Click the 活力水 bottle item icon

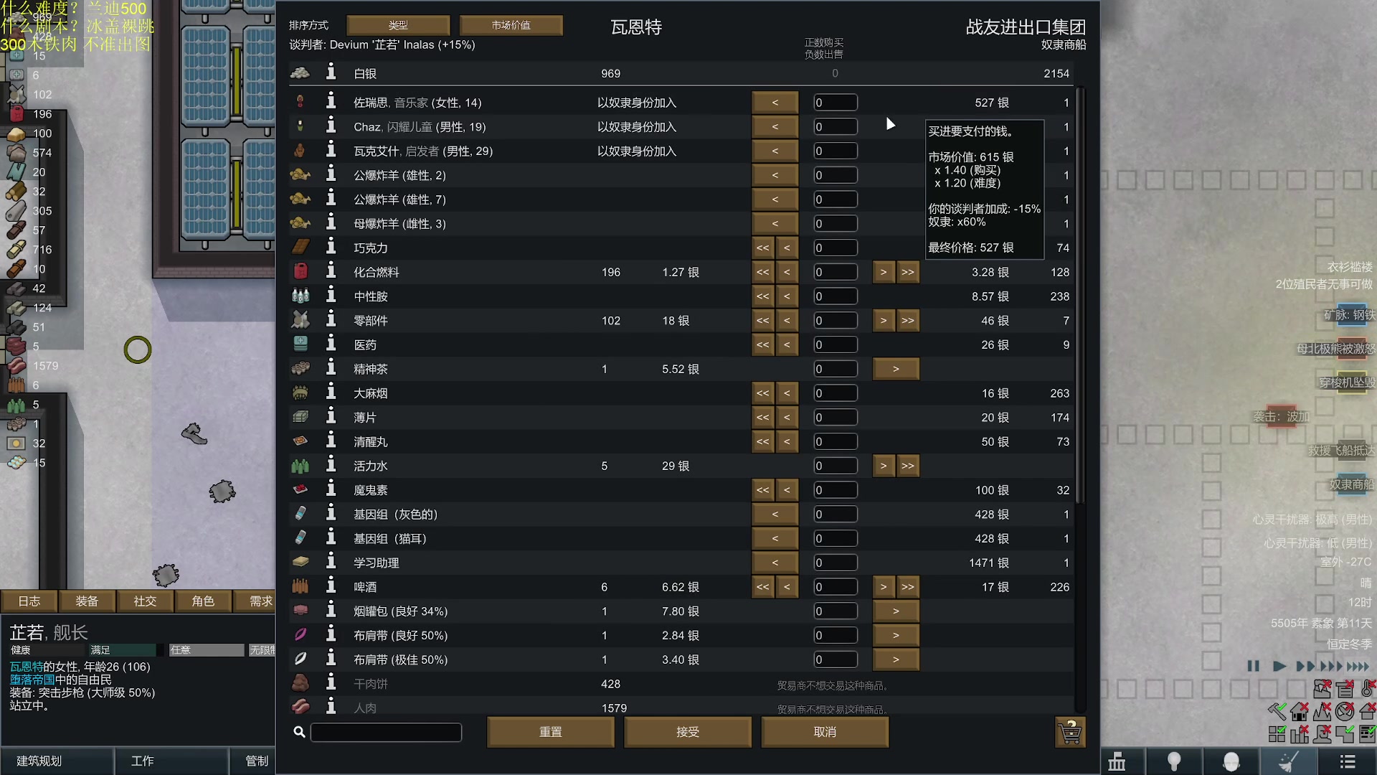pyautogui.click(x=301, y=466)
